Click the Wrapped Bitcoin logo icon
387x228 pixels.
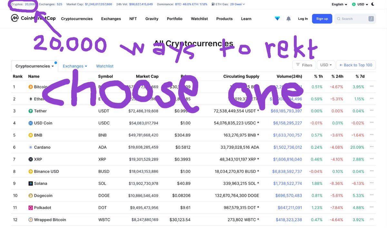click(x=31, y=220)
